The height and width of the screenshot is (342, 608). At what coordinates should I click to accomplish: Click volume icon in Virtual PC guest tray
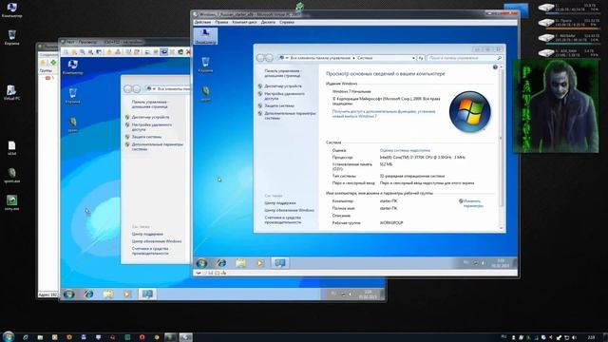pyautogui.click(x=484, y=263)
